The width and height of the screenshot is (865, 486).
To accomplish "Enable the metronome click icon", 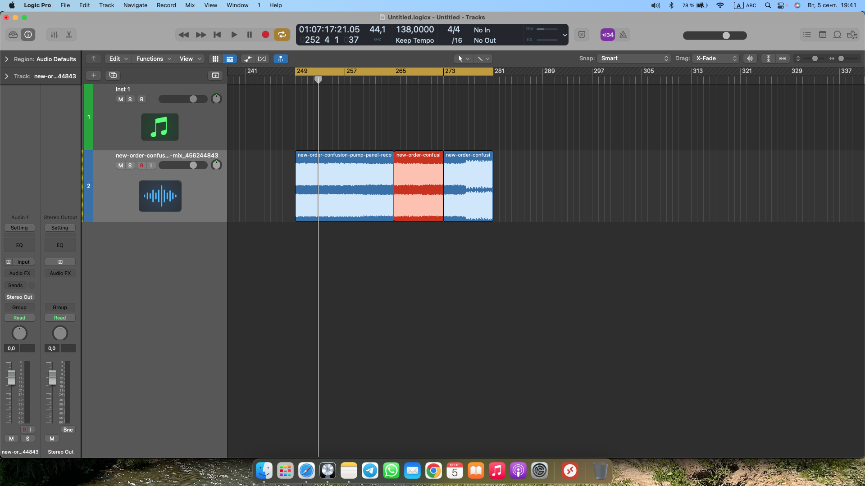I will click(x=623, y=35).
